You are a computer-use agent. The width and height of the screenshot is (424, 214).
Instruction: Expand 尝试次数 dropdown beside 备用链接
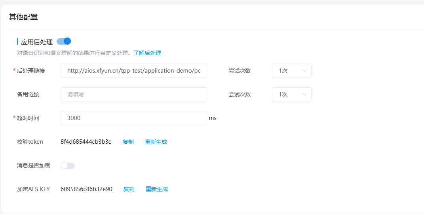291,94
